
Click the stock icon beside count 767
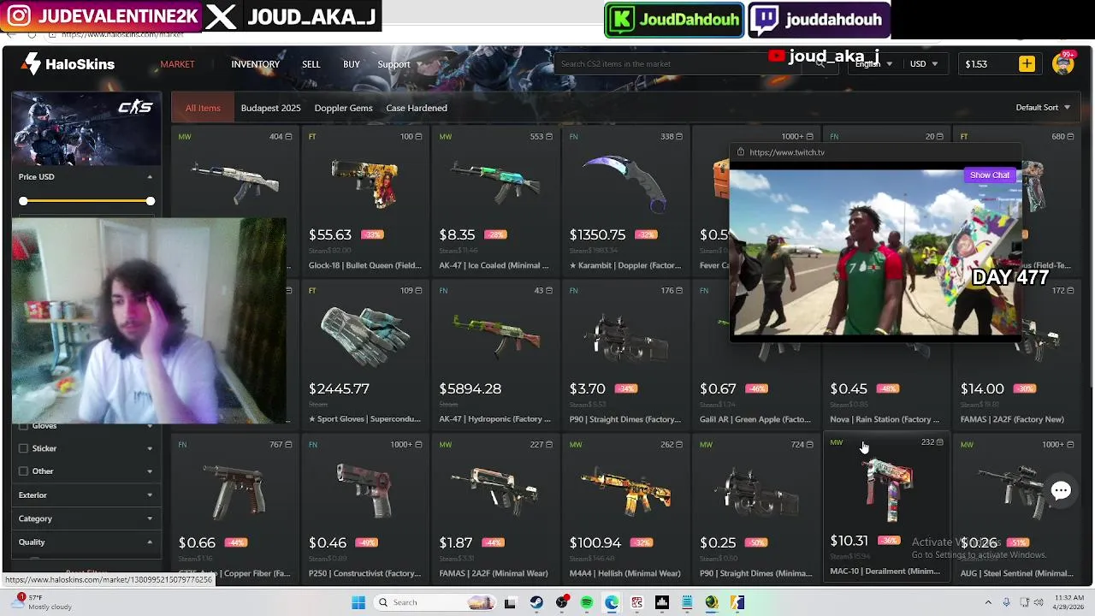[288, 445]
